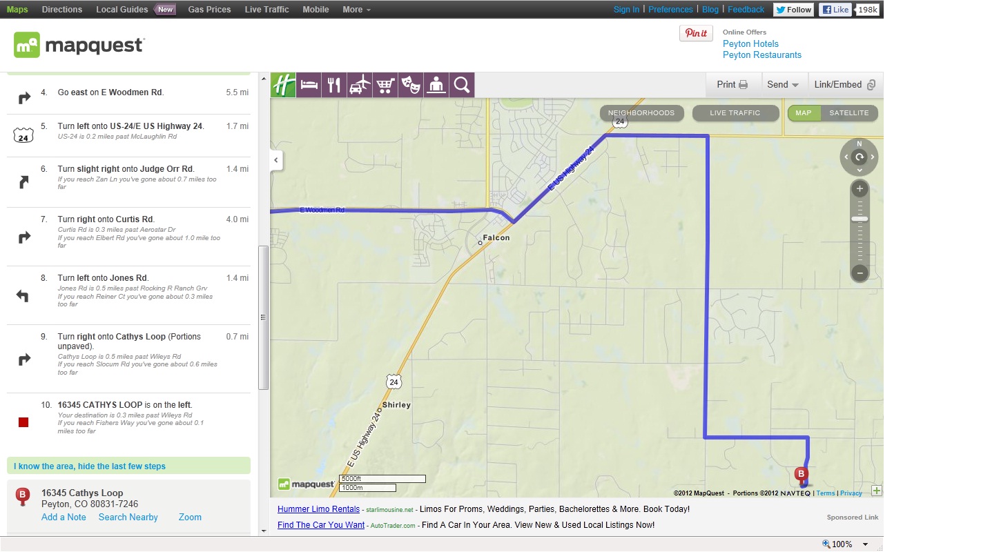The height and width of the screenshot is (552, 990).
Task: Switch map to Satellite view
Action: tap(848, 113)
